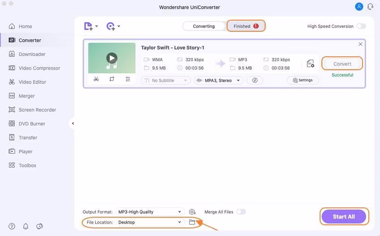Image resolution: width=380 pixels, height=236 pixels.
Task: Click the Load DVD disc icon
Action: point(110,26)
